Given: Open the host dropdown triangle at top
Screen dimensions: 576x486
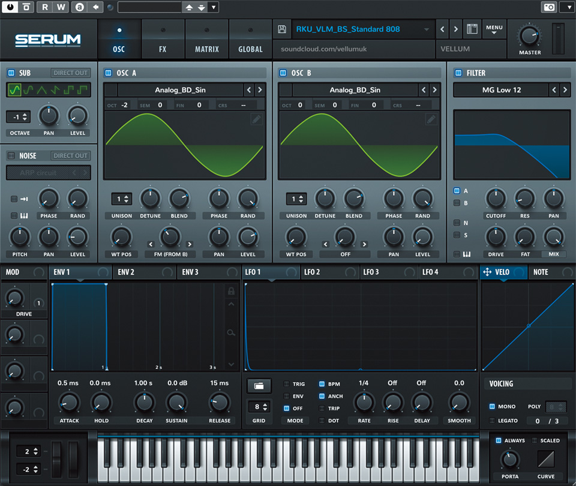Looking at the screenshot, I should [x=214, y=7].
